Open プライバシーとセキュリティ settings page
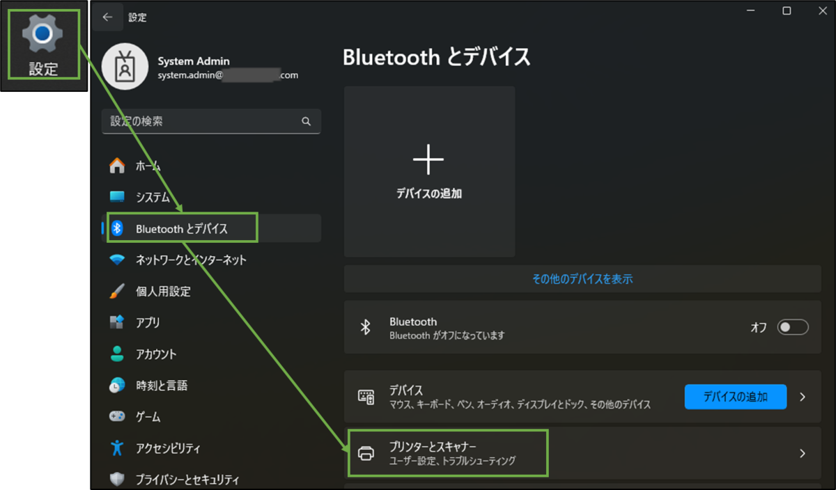This screenshot has width=836, height=490. pyautogui.click(x=212, y=479)
